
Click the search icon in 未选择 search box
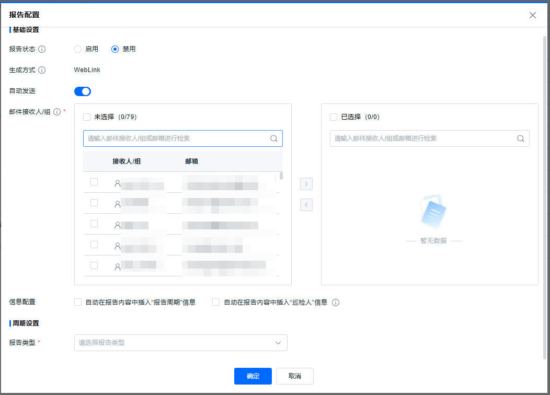click(x=274, y=138)
